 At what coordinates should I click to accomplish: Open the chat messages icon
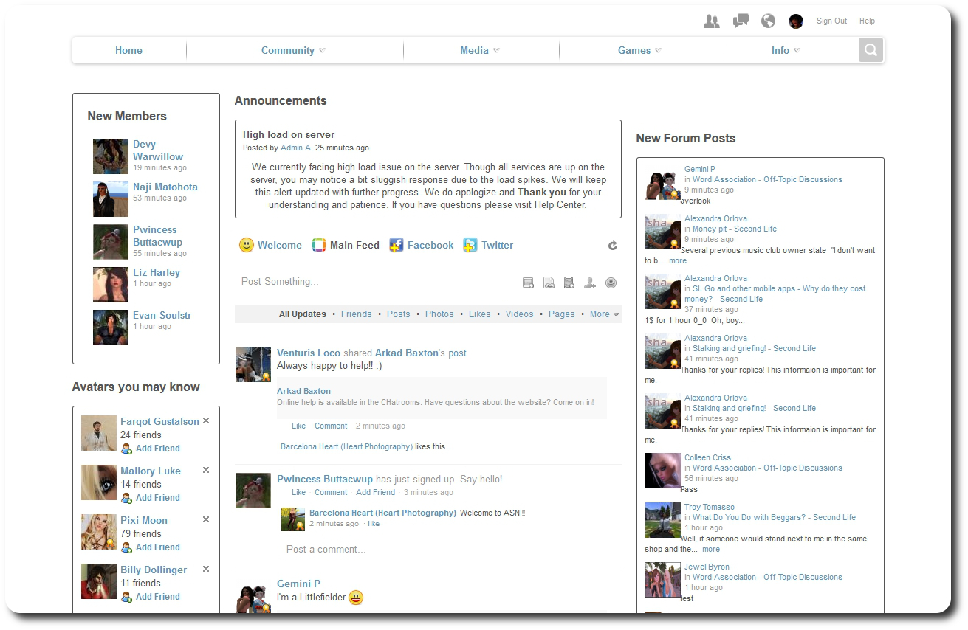741,21
